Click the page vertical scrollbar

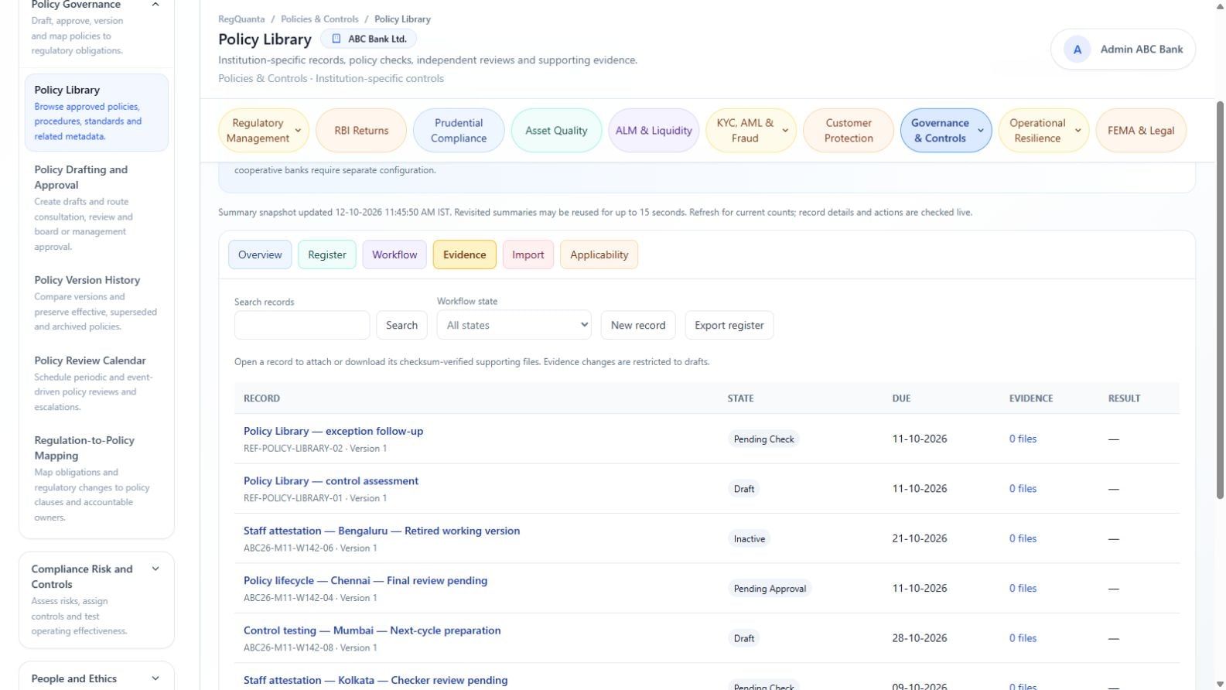point(1221,300)
